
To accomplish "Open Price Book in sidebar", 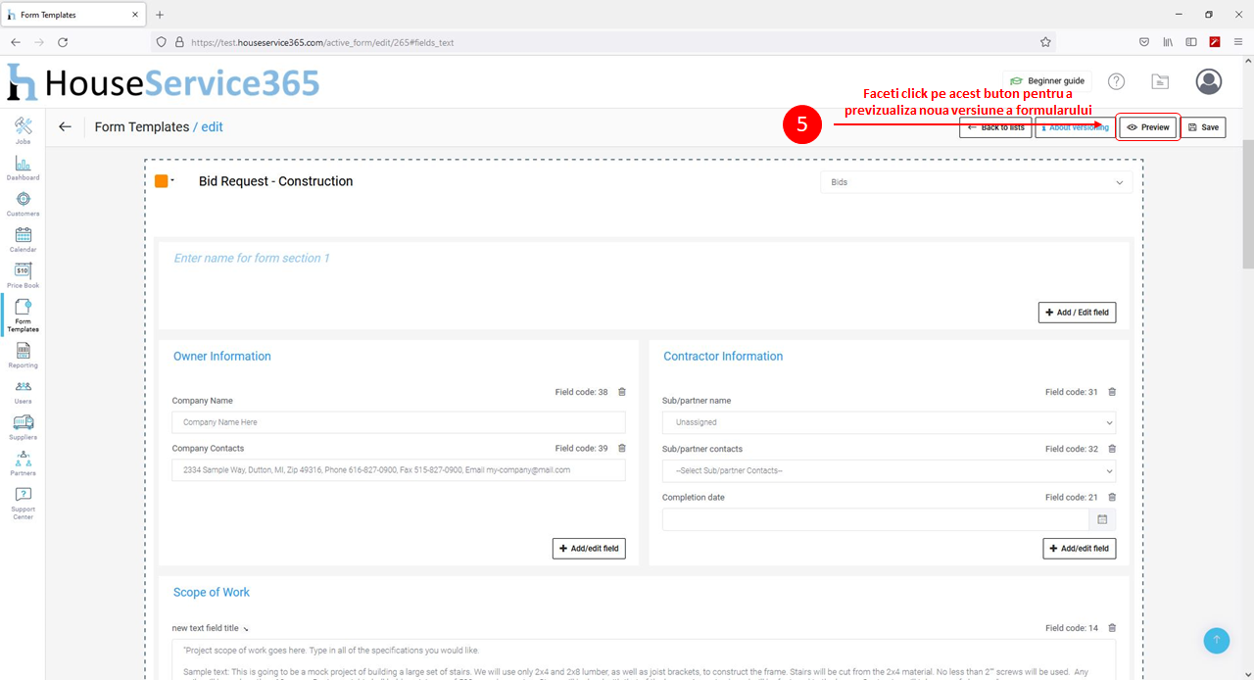I will pos(23,274).
